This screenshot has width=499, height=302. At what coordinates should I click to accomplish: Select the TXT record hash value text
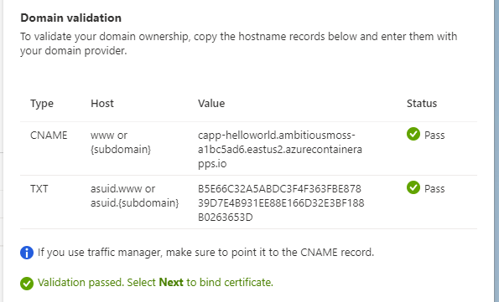[x=281, y=203]
